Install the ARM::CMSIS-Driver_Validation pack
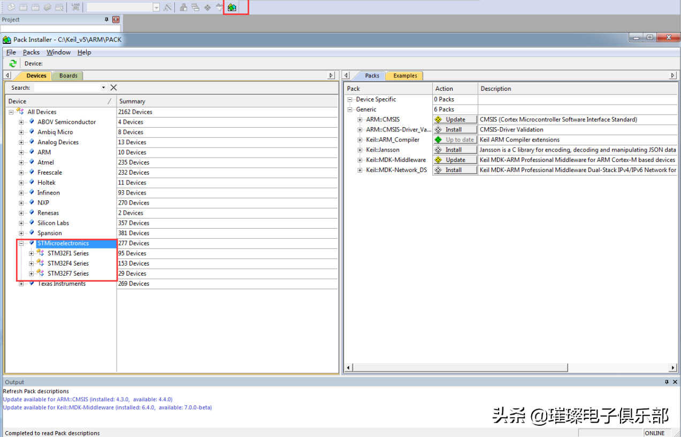 (455, 130)
